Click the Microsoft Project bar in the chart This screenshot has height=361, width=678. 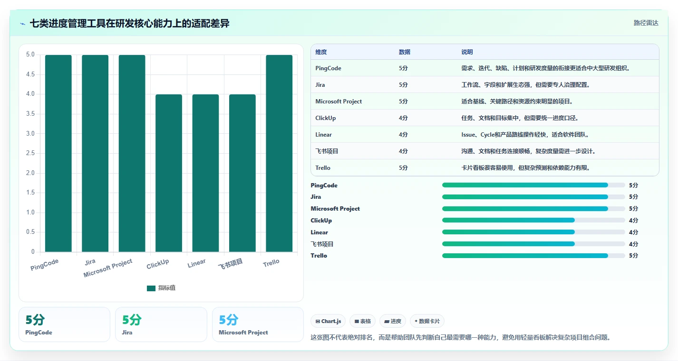pos(132,153)
